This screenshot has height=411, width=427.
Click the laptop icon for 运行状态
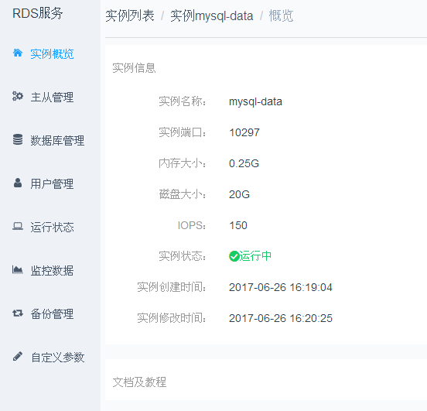click(18, 226)
